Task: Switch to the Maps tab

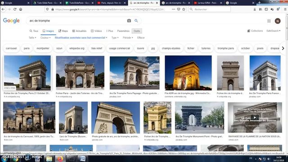Action: pos(63,31)
